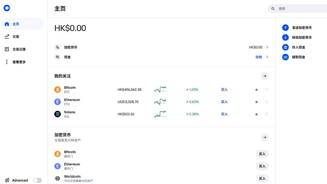Unstar Solana from the watchlist
327x184 pixels.
[x=256, y=114]
